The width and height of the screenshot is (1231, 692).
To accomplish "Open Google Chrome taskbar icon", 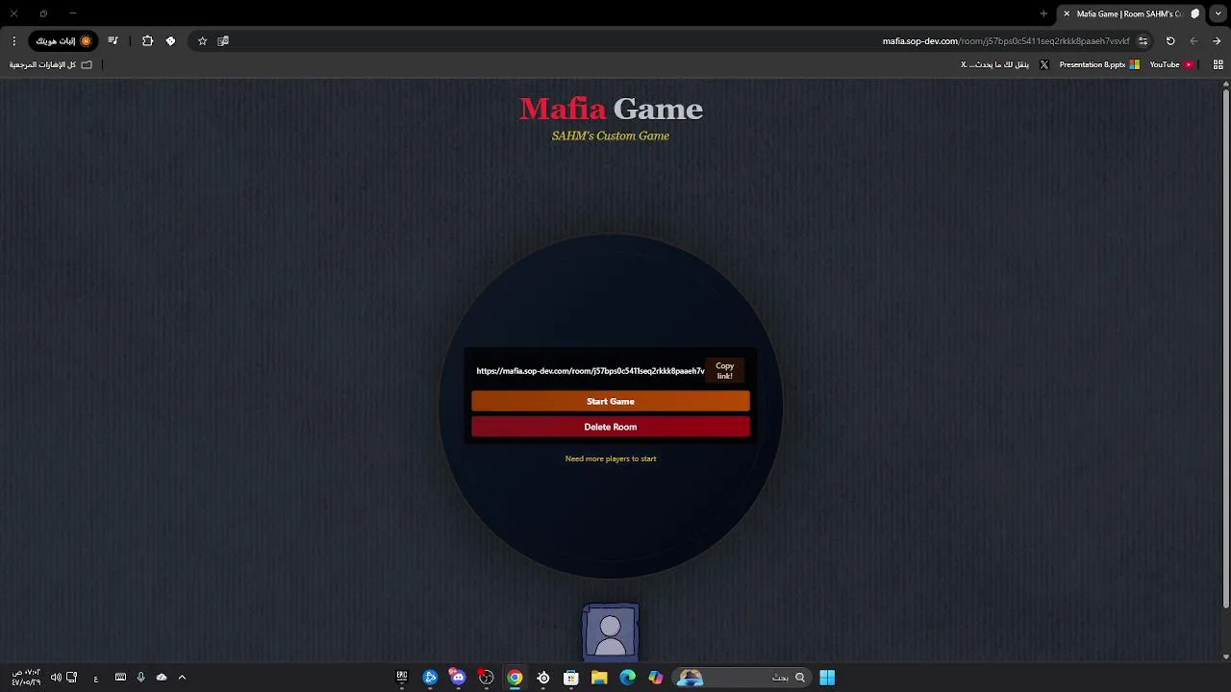I will [x=515, y=678].
